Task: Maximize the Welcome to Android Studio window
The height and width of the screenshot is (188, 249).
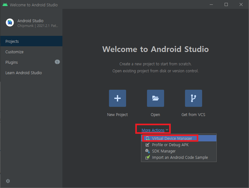Action: click(226, 4)
